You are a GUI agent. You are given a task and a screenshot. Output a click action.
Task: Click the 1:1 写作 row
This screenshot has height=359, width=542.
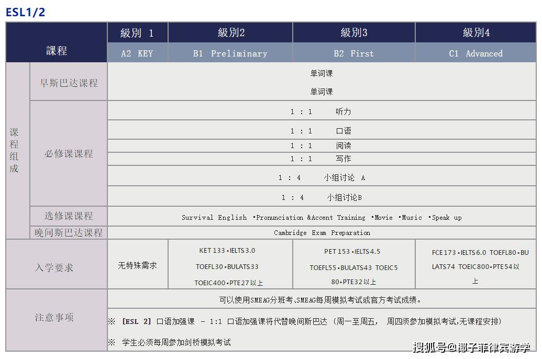tap(322, 159)
